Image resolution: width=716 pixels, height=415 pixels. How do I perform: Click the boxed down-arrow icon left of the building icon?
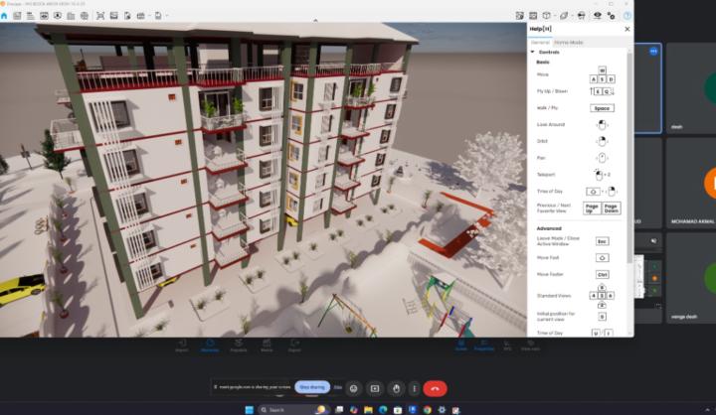58,16
